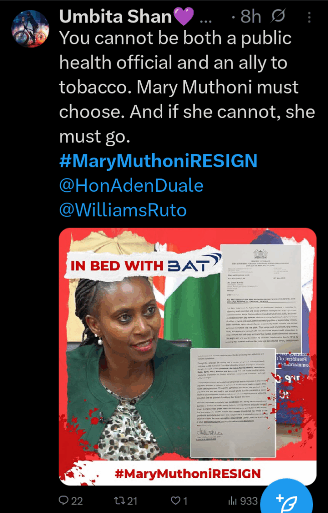Open the attached campaign image

[188, 356]
